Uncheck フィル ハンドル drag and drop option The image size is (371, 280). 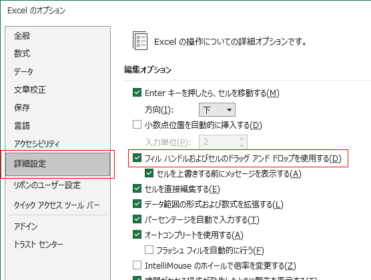point(137,158)
